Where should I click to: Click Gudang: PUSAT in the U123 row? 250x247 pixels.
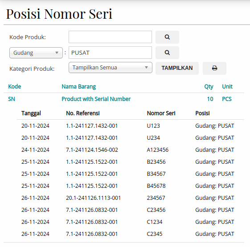[x=215, y=126]
